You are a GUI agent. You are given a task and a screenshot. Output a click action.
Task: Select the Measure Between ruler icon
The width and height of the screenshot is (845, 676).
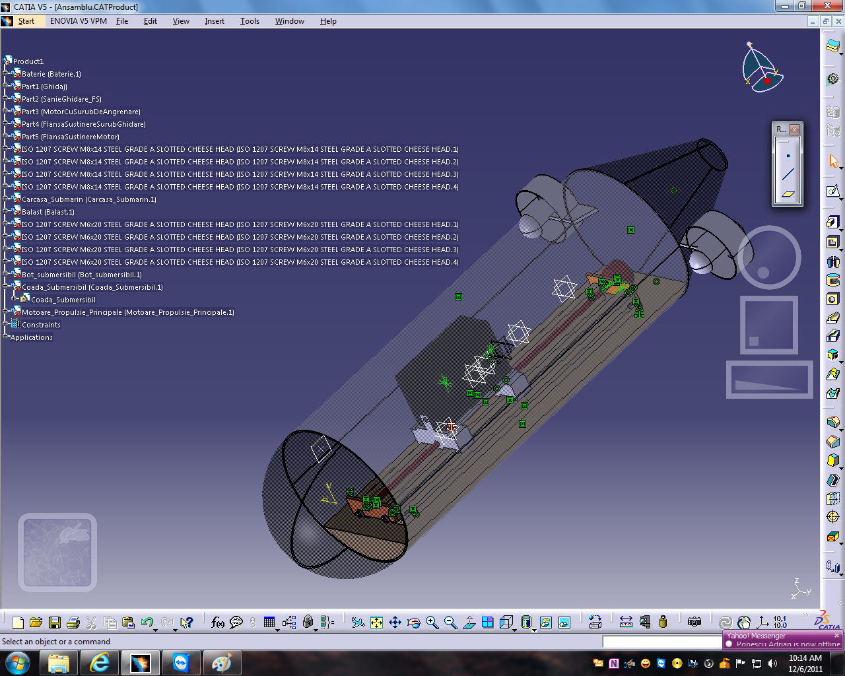[x=625, y=621]
